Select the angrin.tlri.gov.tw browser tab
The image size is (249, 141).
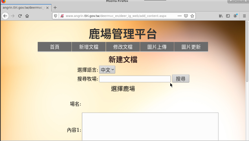pyautogui.click(x=26, y=8)
